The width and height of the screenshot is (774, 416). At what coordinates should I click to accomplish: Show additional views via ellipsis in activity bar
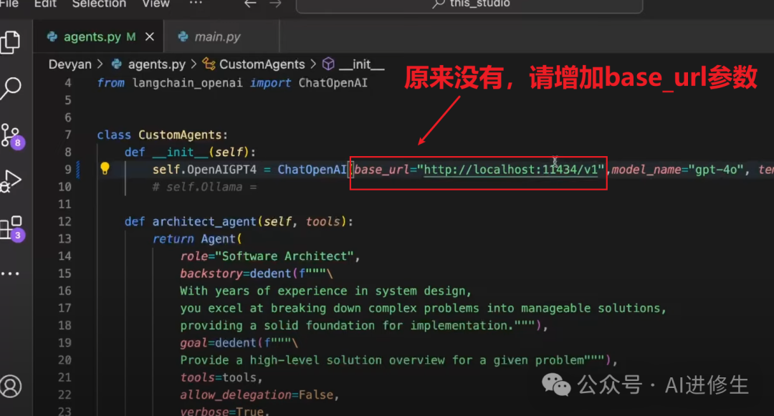click(x=10, y=274)
